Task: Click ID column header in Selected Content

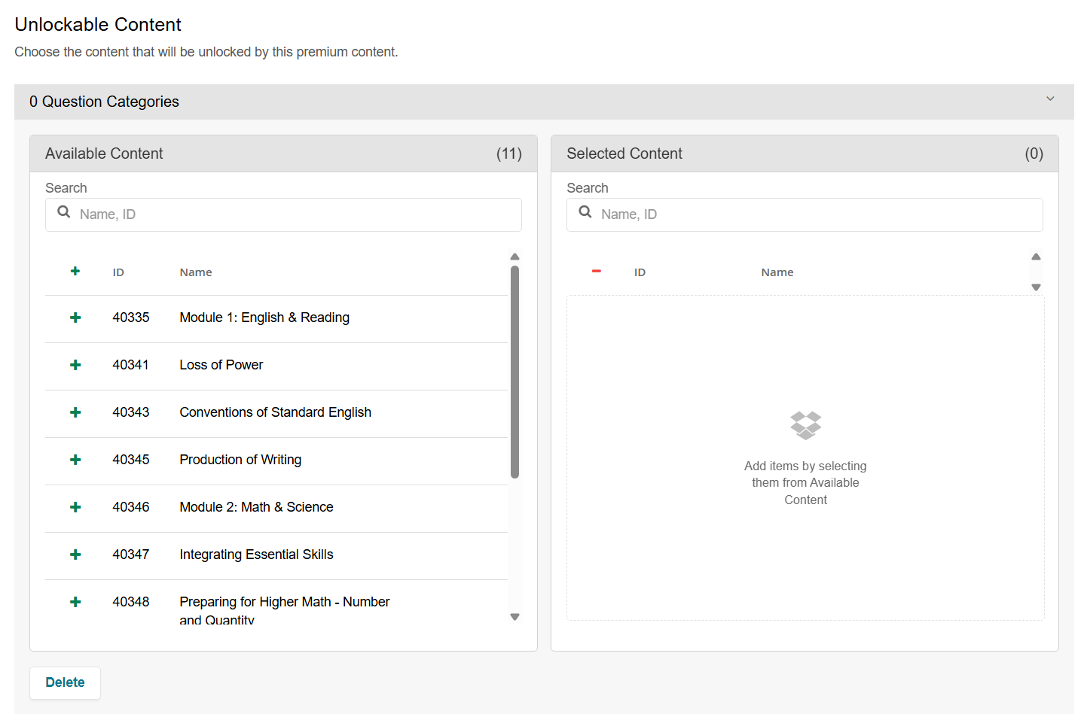Action: point(640,272)
